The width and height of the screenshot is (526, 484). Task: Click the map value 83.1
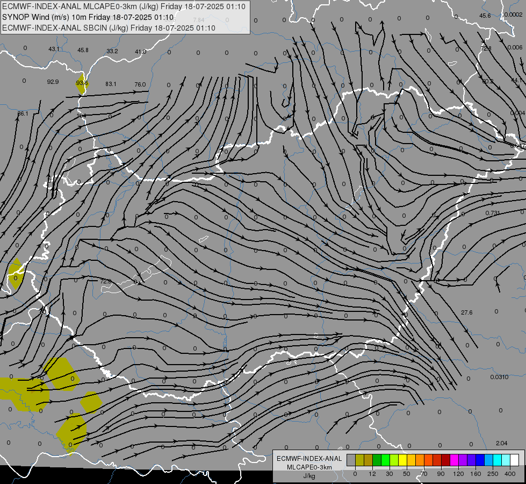pos(111,84)
